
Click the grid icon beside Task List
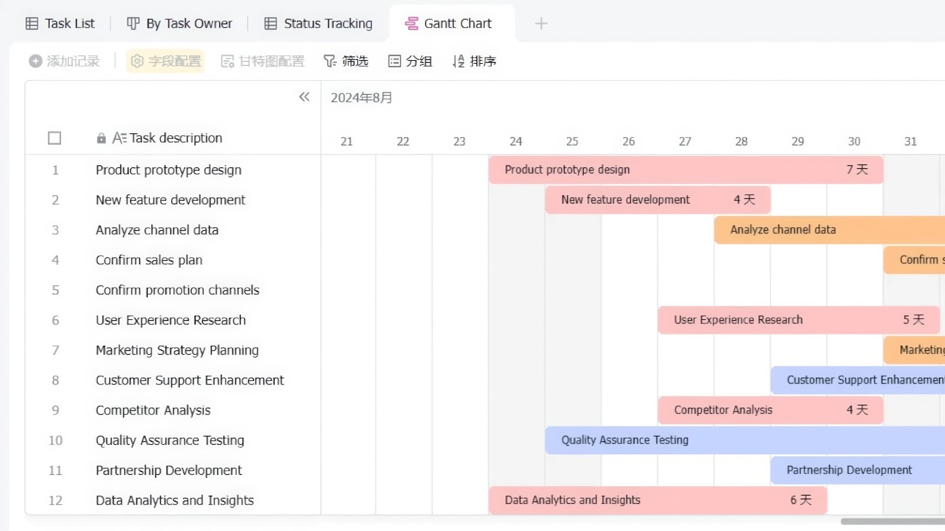[x=31, y=23]
